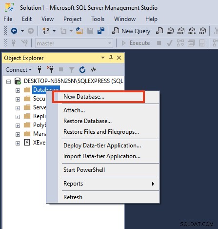The image size is (218, 229).
Task: Expand the Management folder node
Action: point(18,134)
